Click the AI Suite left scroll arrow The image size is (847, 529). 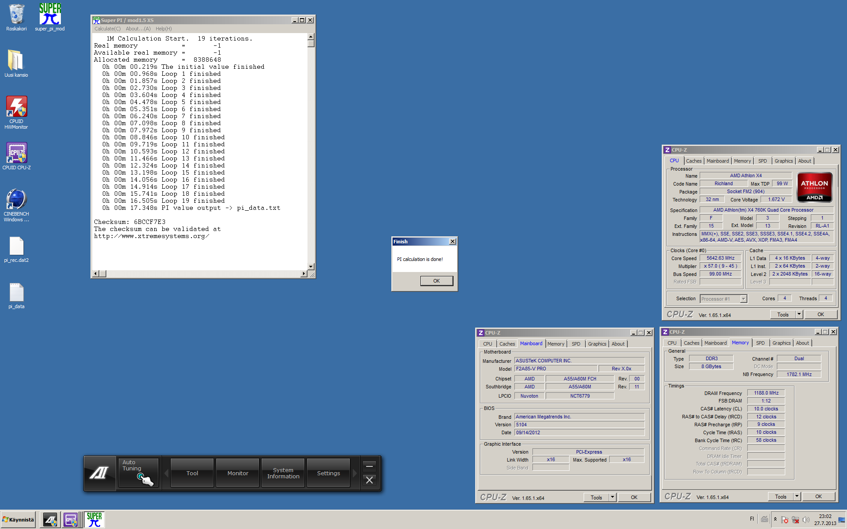[x=166, y=473]
